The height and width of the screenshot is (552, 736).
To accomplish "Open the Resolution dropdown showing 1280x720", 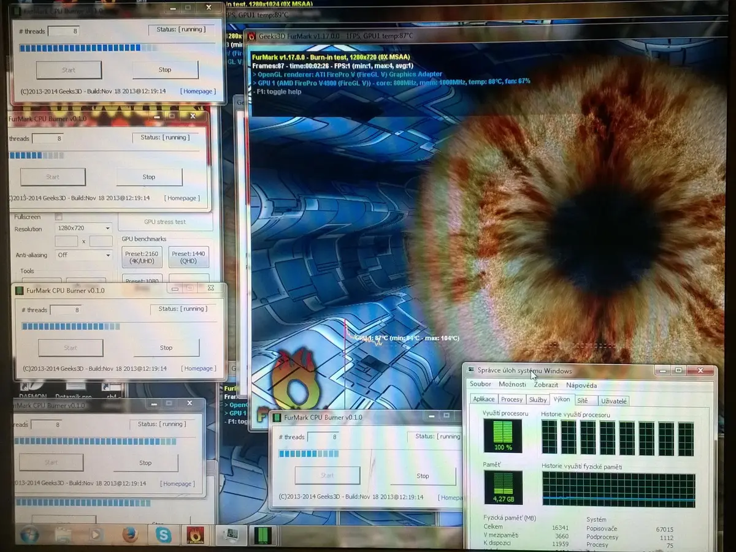I will tap(83, 228).
